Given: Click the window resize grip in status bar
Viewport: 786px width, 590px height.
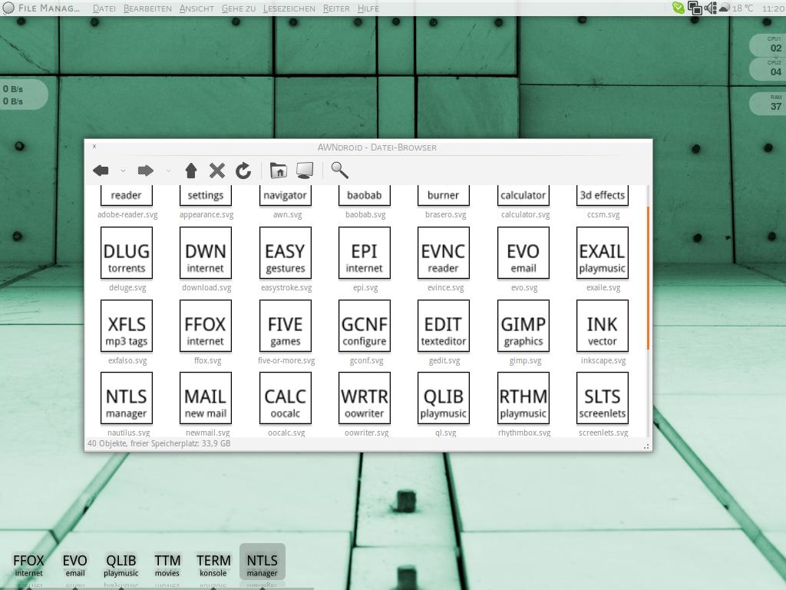Looking at the screenshot, I should [646, 446].
